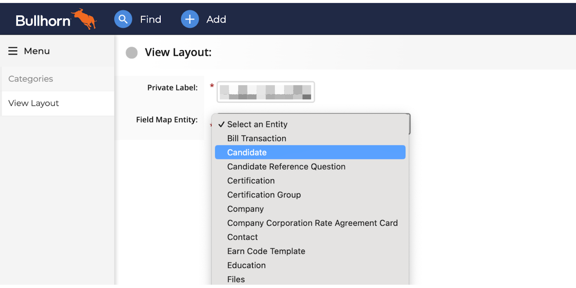Pick Contact from the entity list
Image resolution: width=576 pixels, height=288 pixels.
[242, 237]
